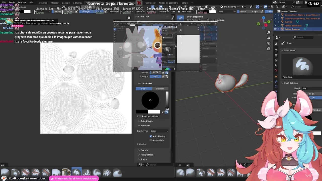Enable the Accumulate checkbox
Screen dimensions: 322x181
coord(151,140)
